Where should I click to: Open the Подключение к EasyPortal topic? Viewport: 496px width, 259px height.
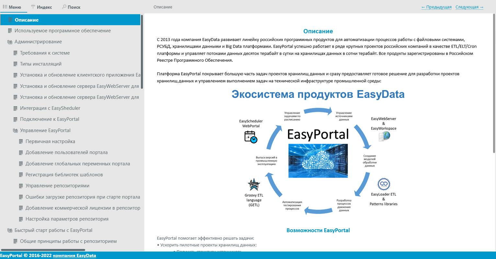pyautogui.click(x=50, y=119)
